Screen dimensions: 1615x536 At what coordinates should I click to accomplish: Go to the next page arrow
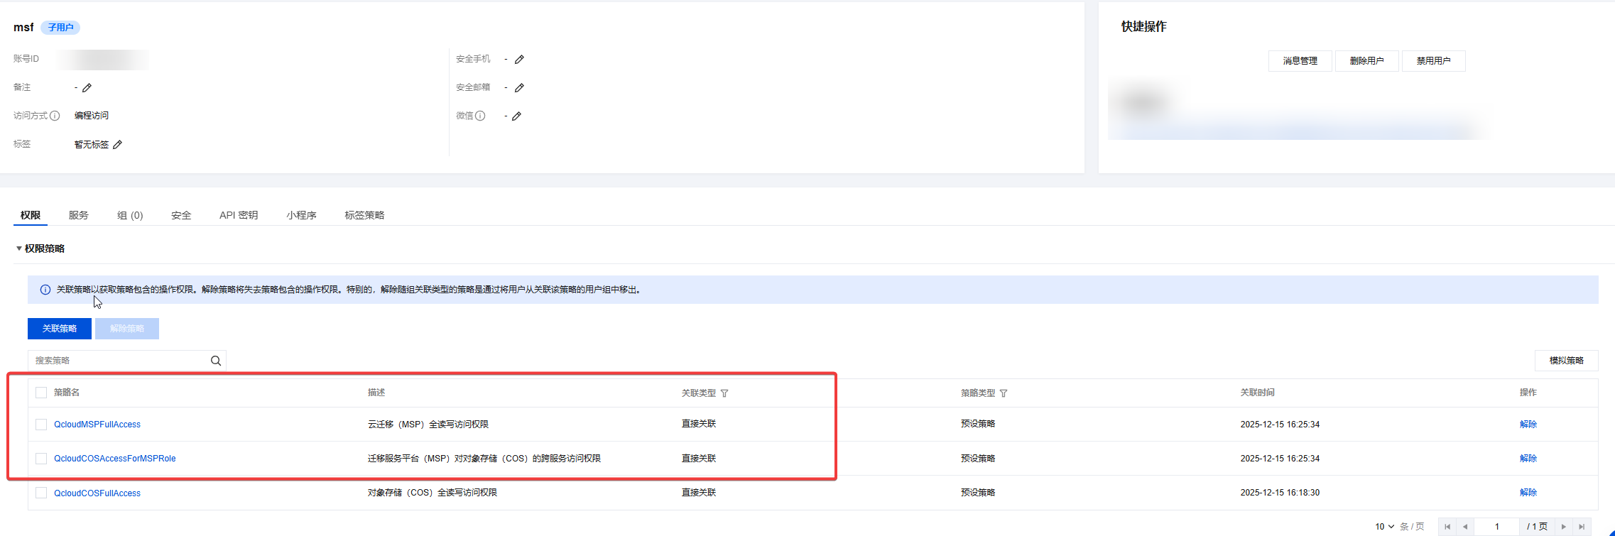[1563, 527]
